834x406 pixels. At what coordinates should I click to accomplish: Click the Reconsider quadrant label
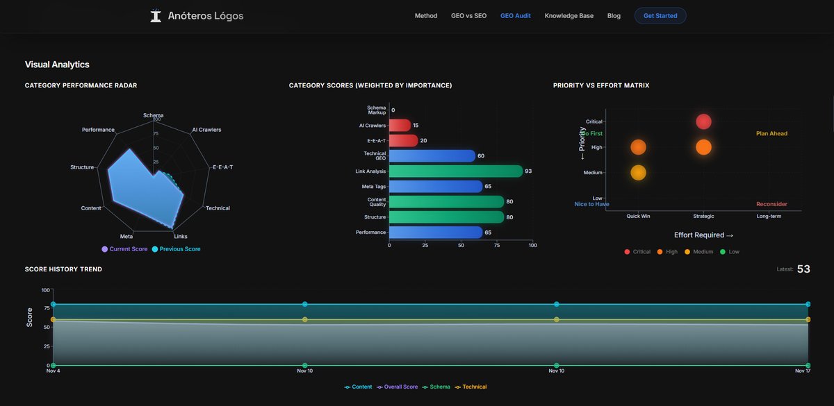(771, 204)
